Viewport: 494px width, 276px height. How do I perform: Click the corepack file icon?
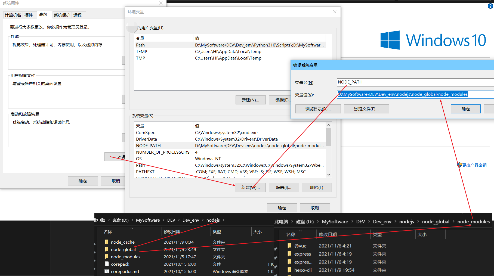(x=107, y=264)
